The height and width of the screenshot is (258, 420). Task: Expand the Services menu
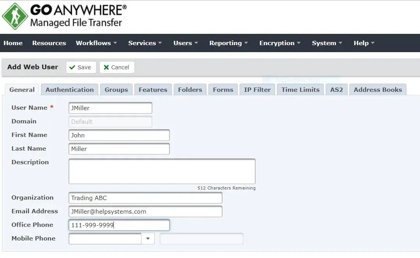(145, 43)
